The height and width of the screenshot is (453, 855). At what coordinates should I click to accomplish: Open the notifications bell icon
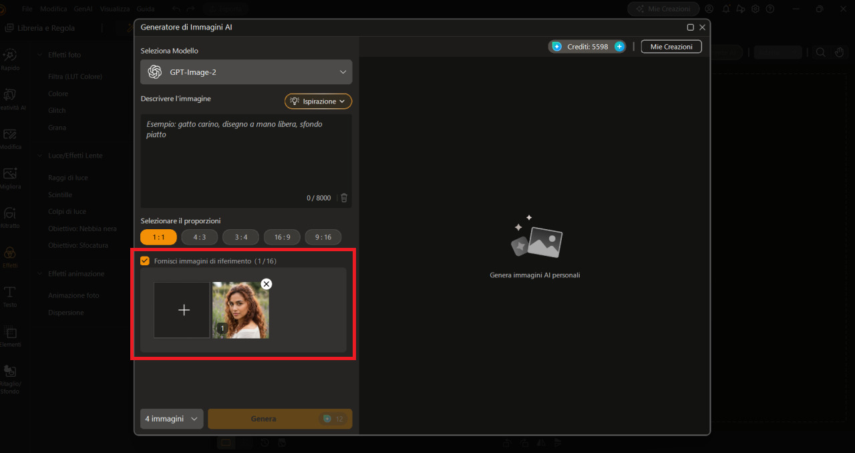click(x=726, y=9)
